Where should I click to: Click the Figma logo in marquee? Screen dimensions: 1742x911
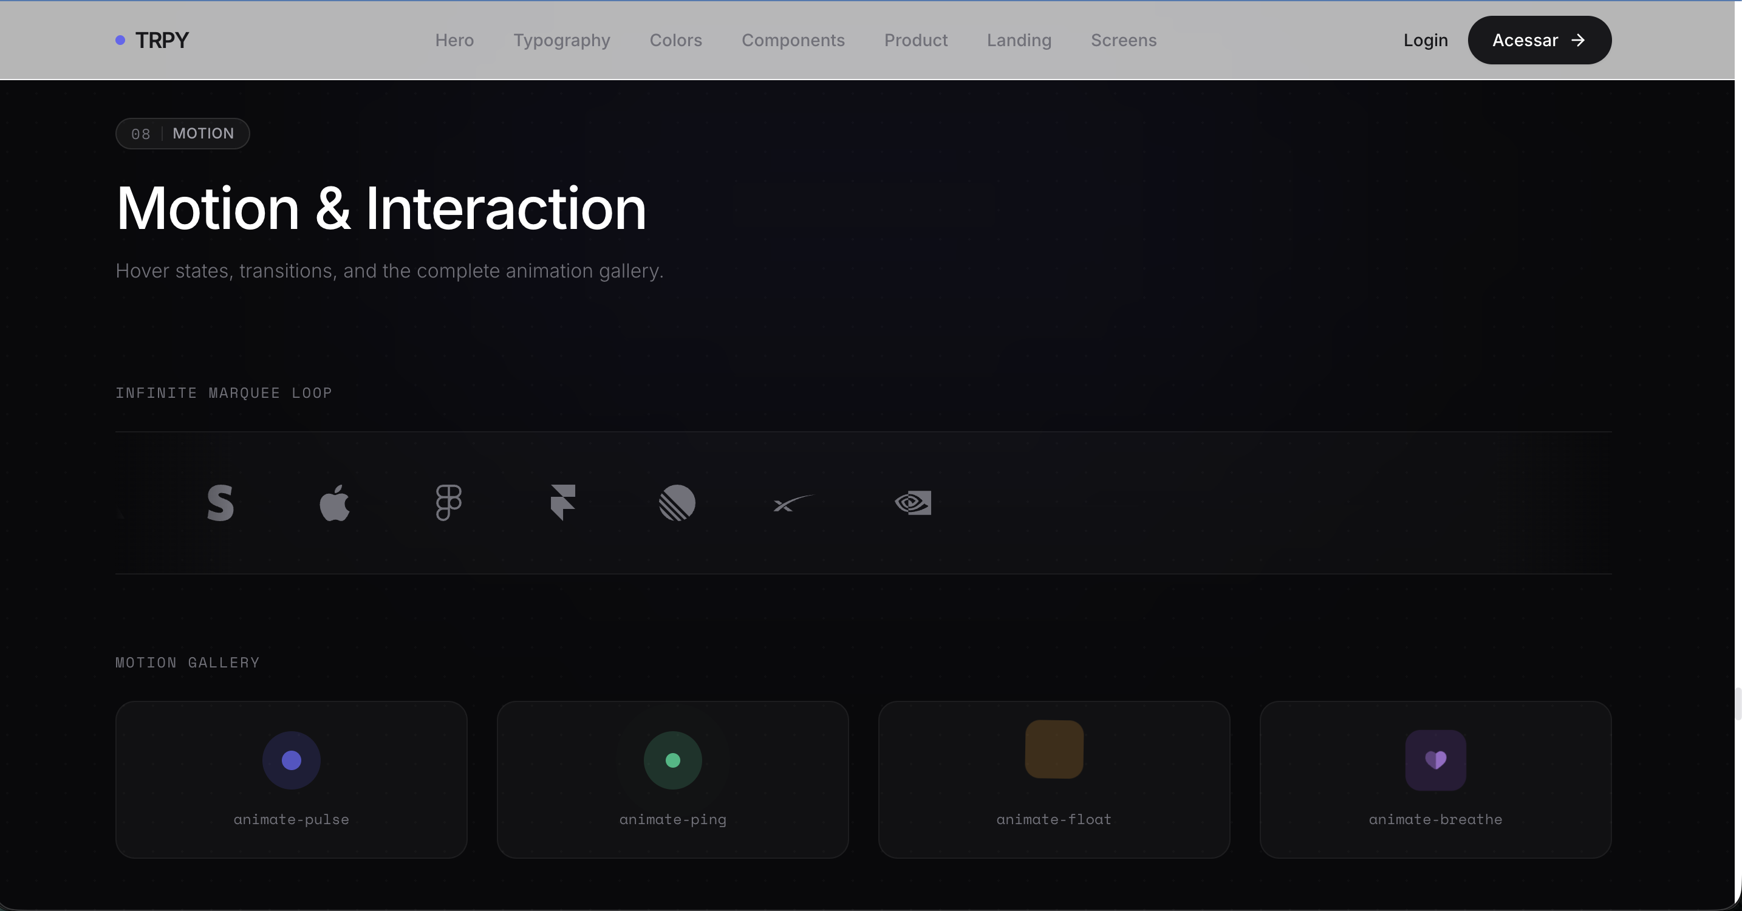click(x=449, y=502)
